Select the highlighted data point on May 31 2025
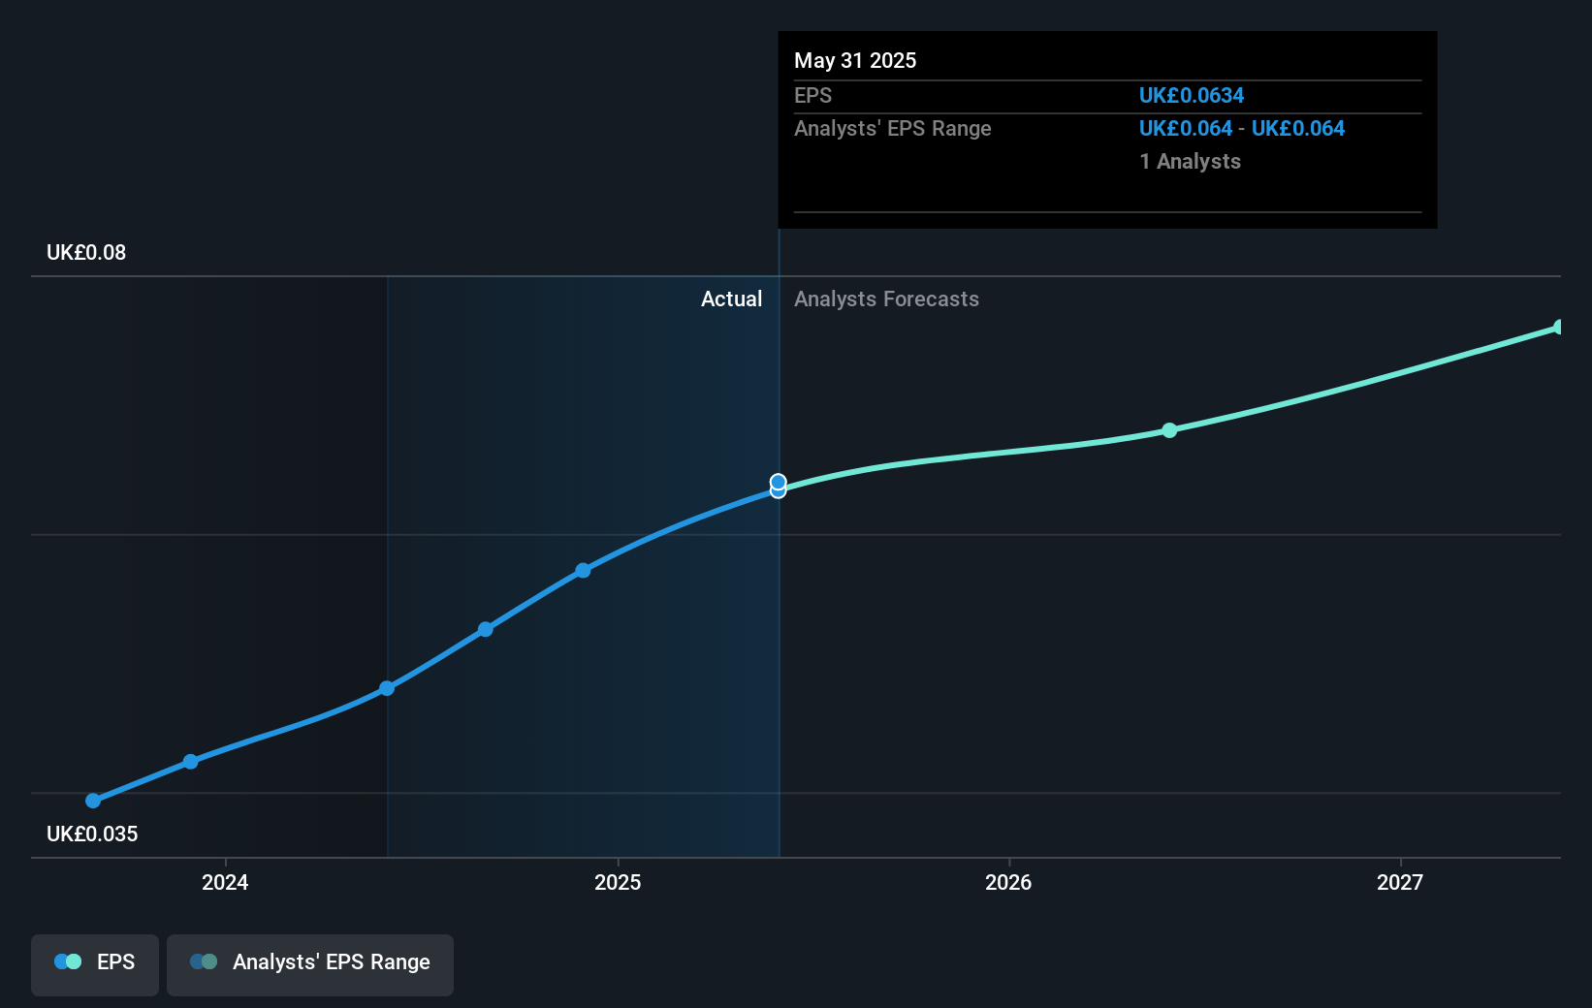This screenshot has height=1008, width=1592. point(778,483)
